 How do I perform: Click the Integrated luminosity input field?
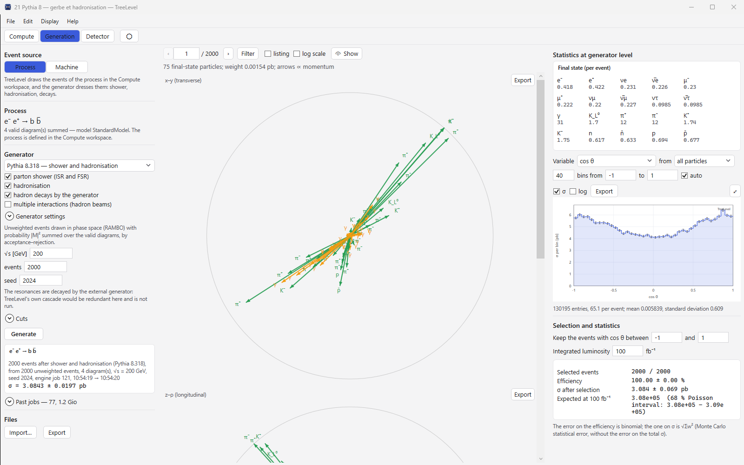tap(628, 351)
